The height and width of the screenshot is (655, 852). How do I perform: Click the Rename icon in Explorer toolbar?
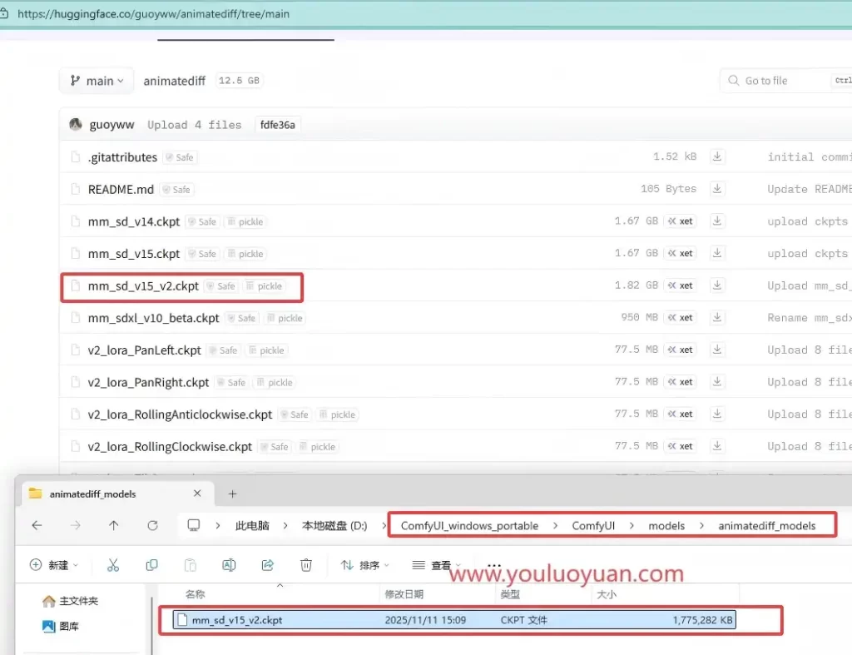pos(229,565)
